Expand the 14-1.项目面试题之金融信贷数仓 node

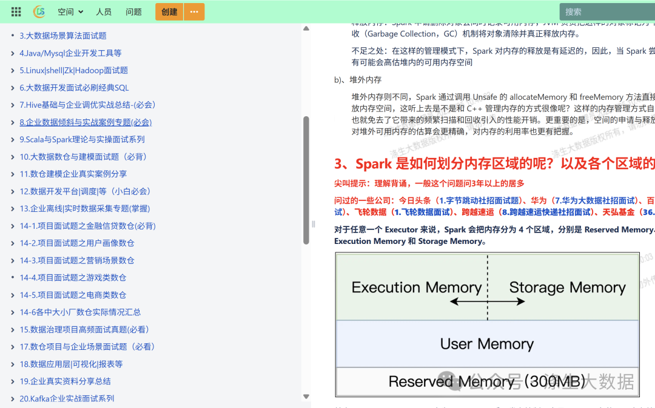click(13, 226)
